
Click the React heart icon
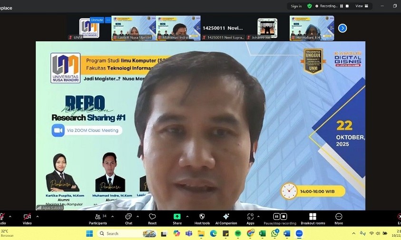(x=152, y=218)
